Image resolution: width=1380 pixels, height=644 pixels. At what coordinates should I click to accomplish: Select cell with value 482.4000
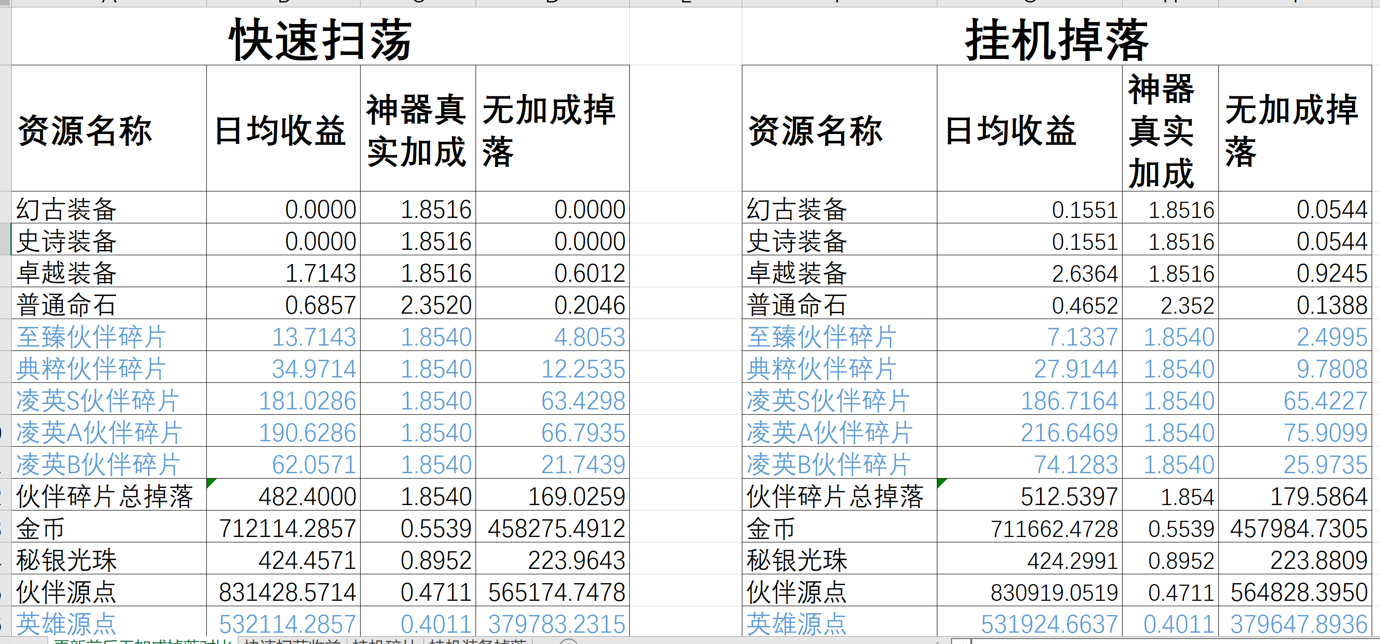coord(282,496)
